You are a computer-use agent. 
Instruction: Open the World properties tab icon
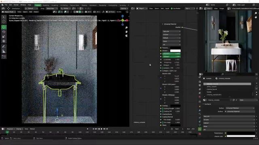(200, 97)
